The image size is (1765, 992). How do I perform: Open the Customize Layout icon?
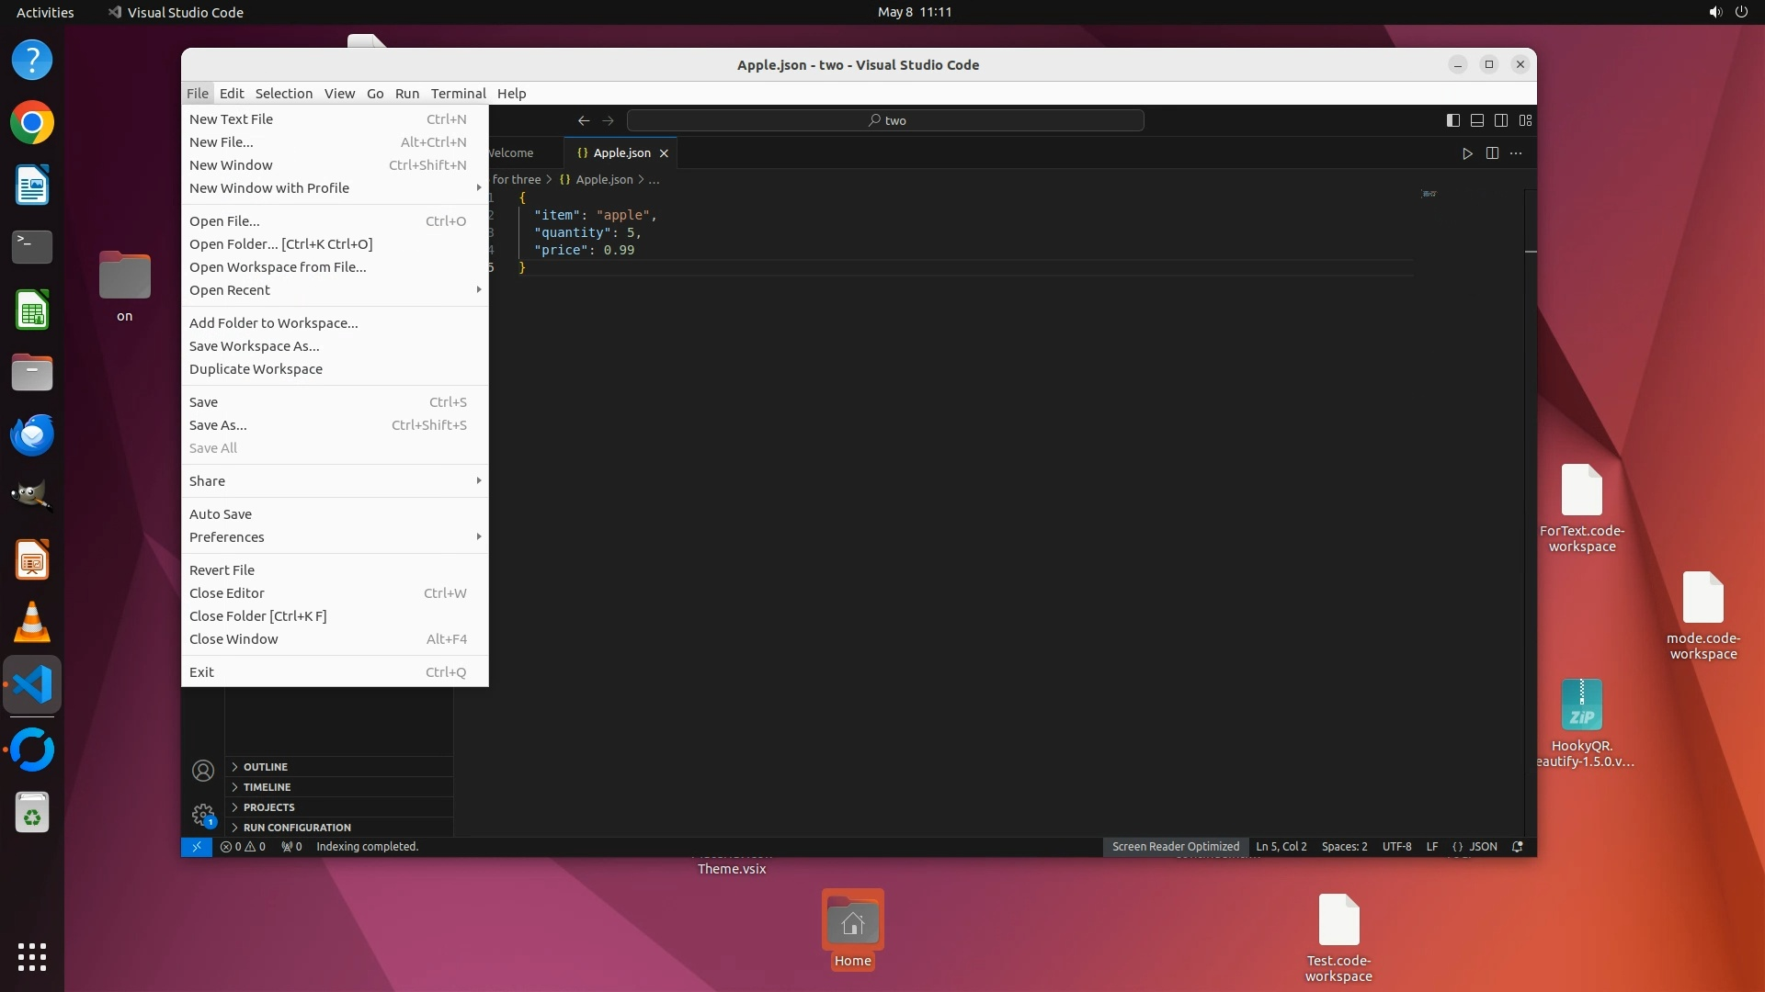coord(1526,120)
